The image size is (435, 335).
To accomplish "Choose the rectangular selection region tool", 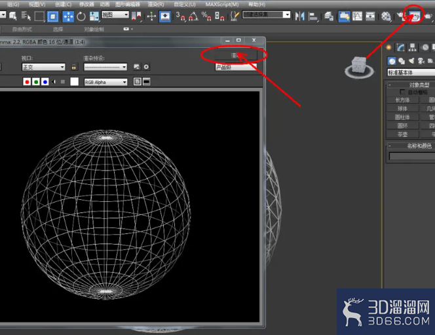I will tap(39, 16).
